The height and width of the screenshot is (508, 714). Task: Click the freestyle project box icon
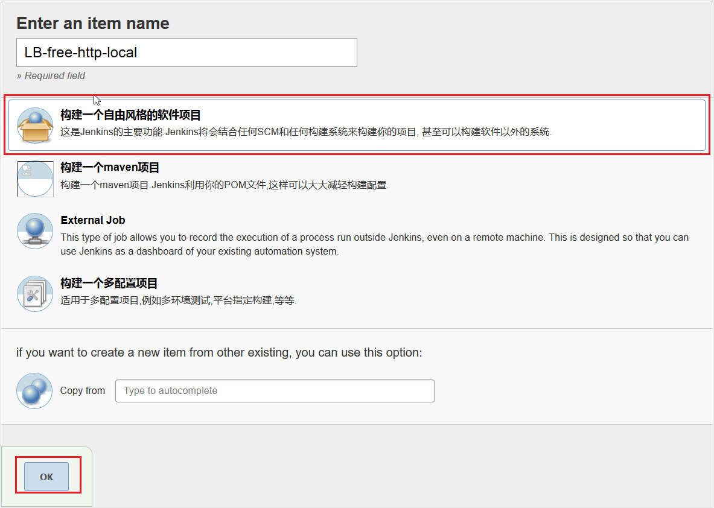35,125
